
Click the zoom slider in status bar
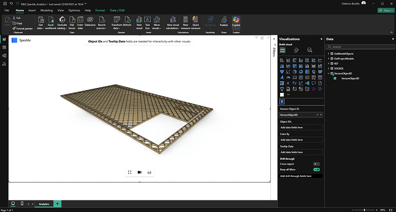(364, 210)
